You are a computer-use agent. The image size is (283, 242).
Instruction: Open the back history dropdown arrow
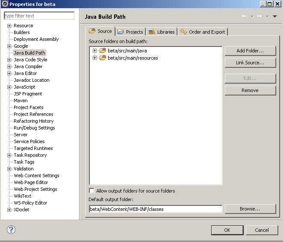(252, 16)
